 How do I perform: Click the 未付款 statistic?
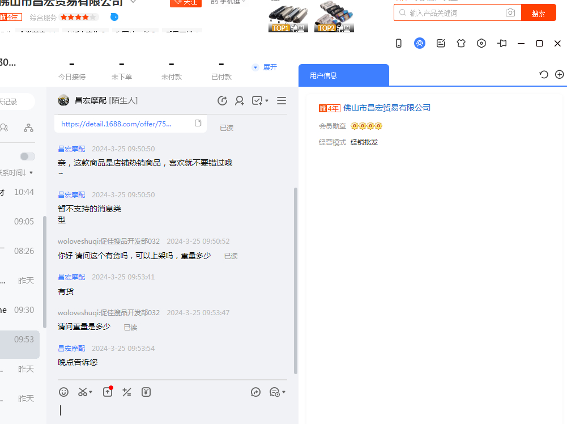click(172, 71)
